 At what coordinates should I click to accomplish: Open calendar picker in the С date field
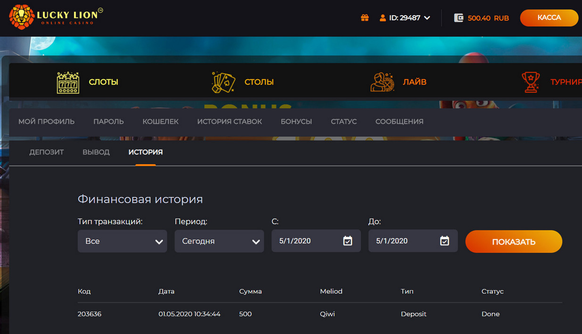click(348, 241)
